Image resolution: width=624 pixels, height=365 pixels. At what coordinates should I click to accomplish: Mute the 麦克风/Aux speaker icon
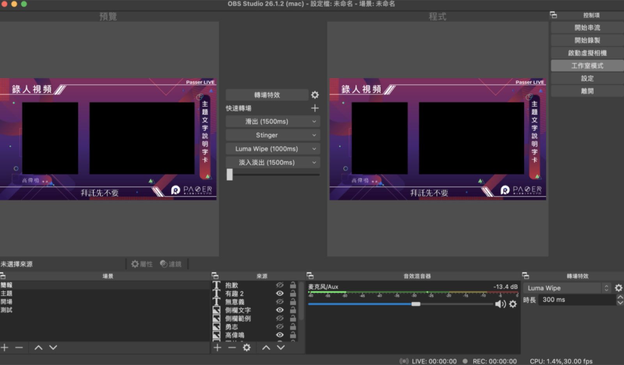tap(500, 304)
